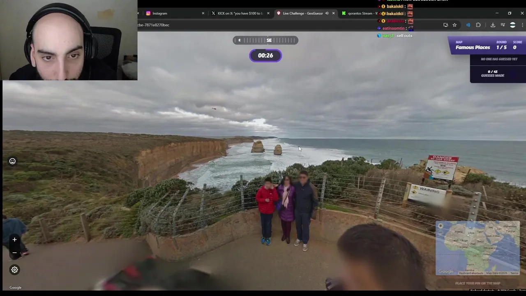Open Keyboard shortcuts on the mini map
Screen dimensions: 526x296
click(471, 273)
